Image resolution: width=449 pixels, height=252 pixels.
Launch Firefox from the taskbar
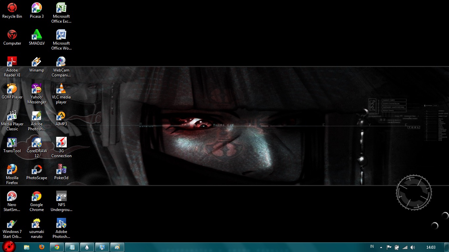point(42,247)
